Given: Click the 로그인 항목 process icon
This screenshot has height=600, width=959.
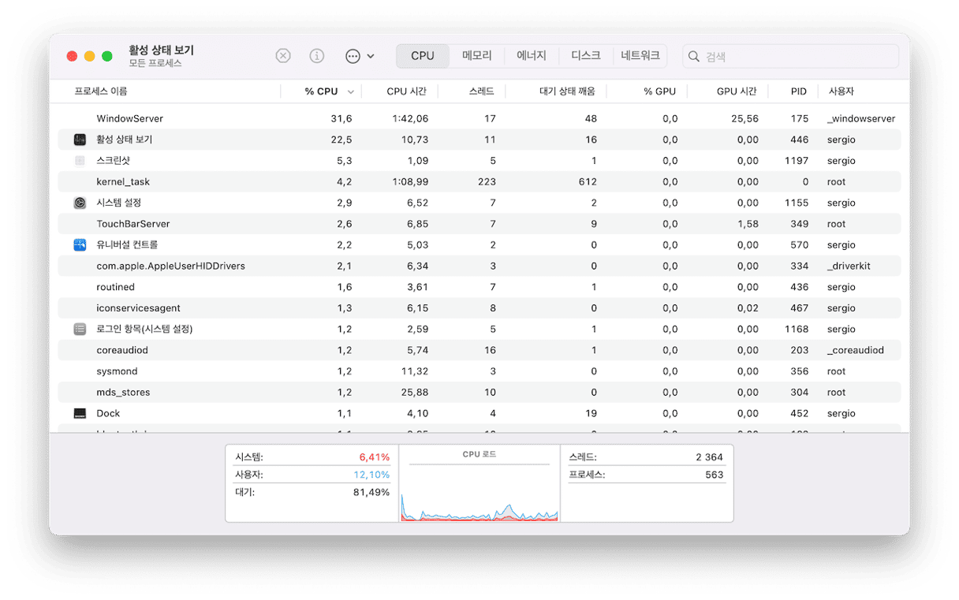Looking at the screenshot, I should pos(80,330).
